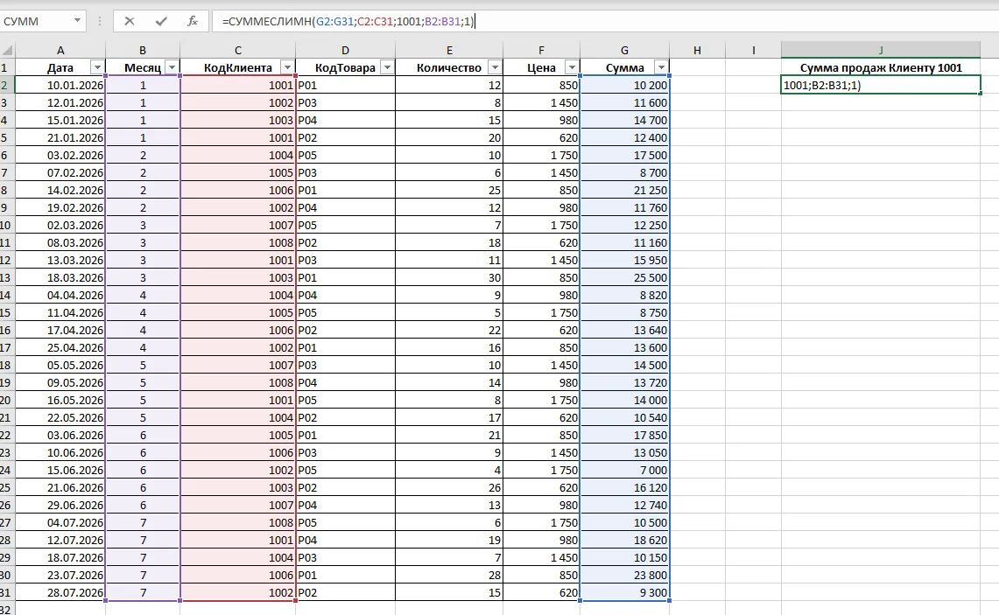Select column C header
This screenshot has width=999, height=615.
[238, 50]
